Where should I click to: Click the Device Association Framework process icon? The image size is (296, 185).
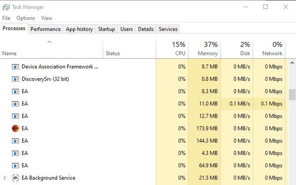[x=15, y=67]
